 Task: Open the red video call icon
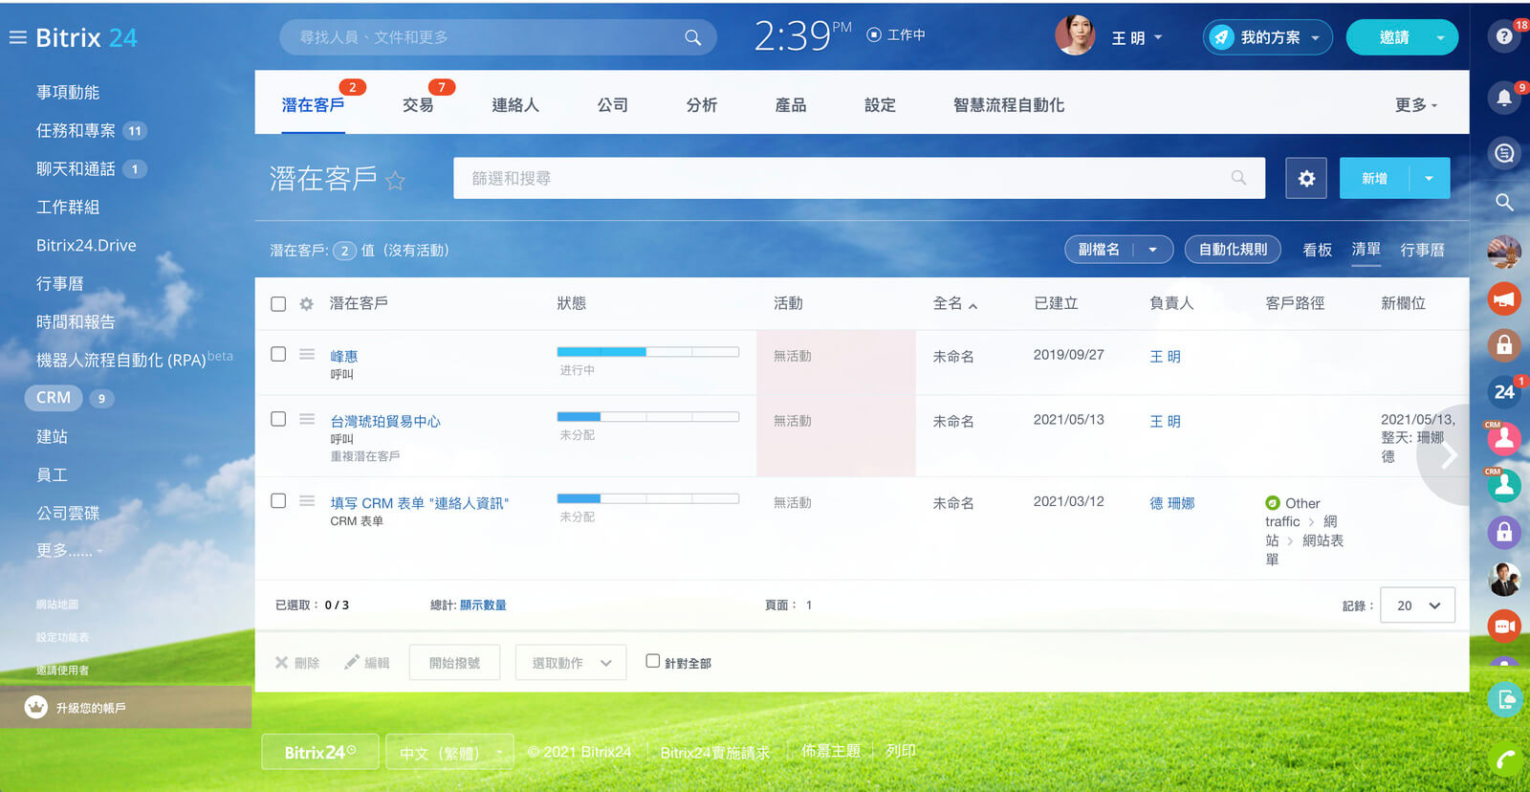1504,626
